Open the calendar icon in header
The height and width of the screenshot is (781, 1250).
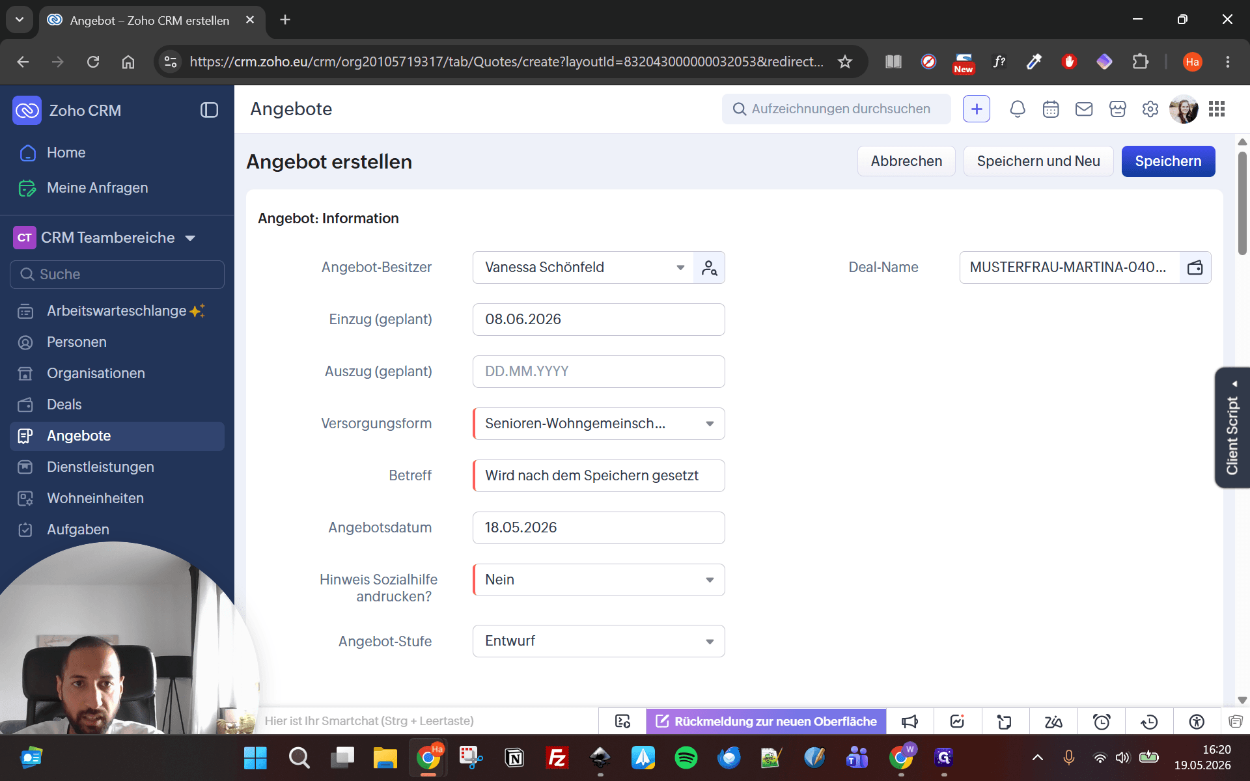[1051, 109]
